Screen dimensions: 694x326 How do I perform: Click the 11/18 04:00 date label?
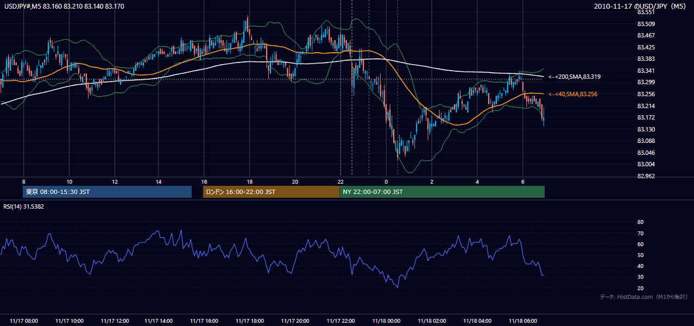[477, 321]
